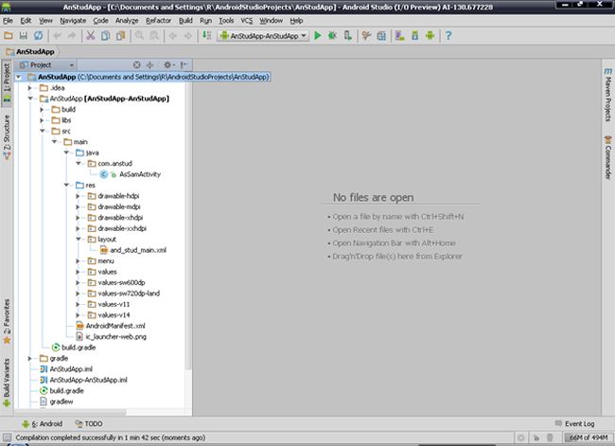The width and height of the screenshot is (615, 446).
Task: Click the Replace magnifier icon
Action: tap(154, 36)
